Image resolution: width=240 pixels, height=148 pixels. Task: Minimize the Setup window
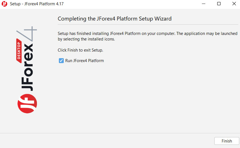click(x=206, y=4)
